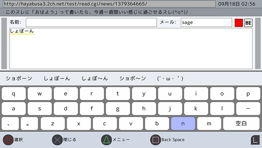Tap the q key on keyboard

[13, 94]
